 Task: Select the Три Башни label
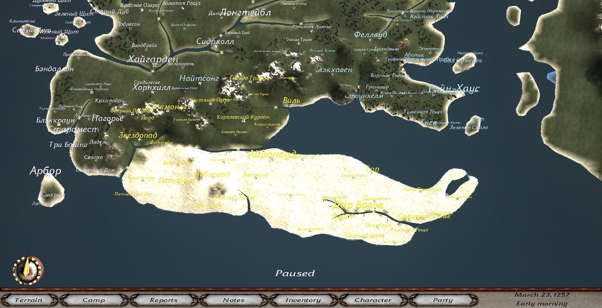coord(68,145)
